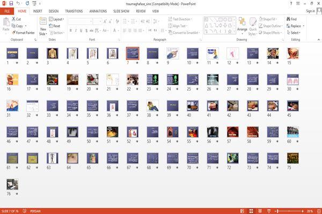
Task: Click Convert to SmartArt button
Action: point(184,33)
